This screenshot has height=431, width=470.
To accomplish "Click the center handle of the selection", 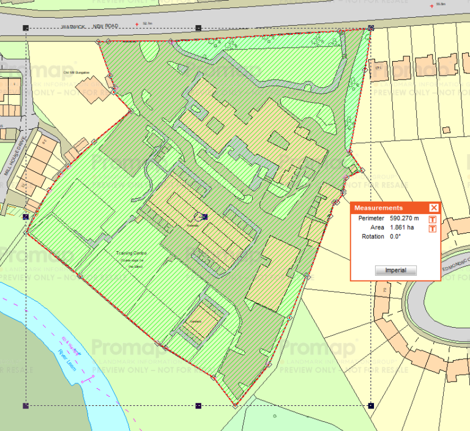I will coord(204,216).
